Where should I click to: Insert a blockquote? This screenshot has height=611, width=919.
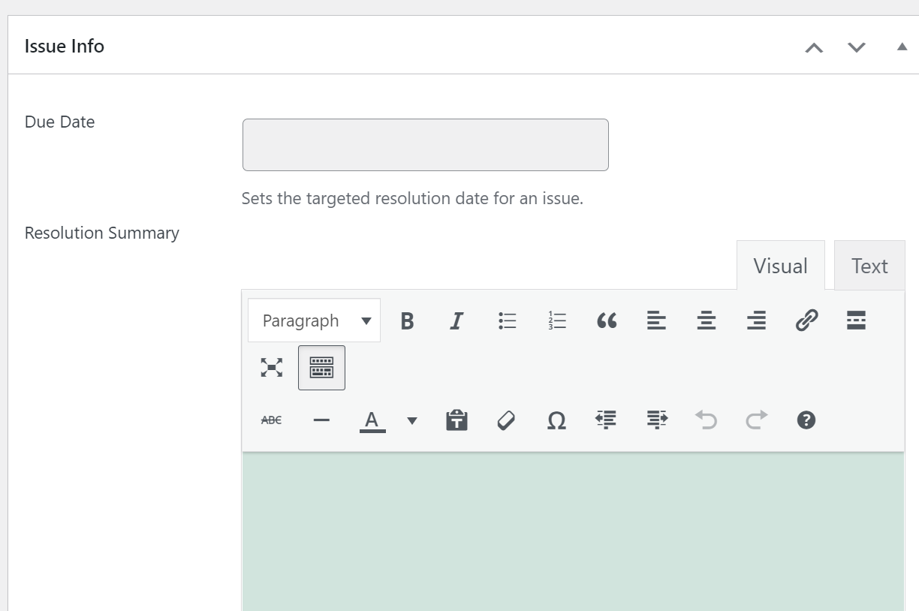coord(607,321)
